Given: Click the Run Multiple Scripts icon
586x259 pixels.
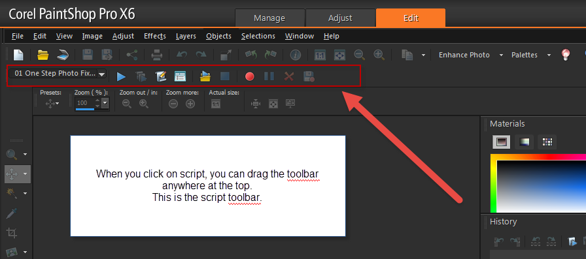Looking at the screenshot, I should click(141, 77).
